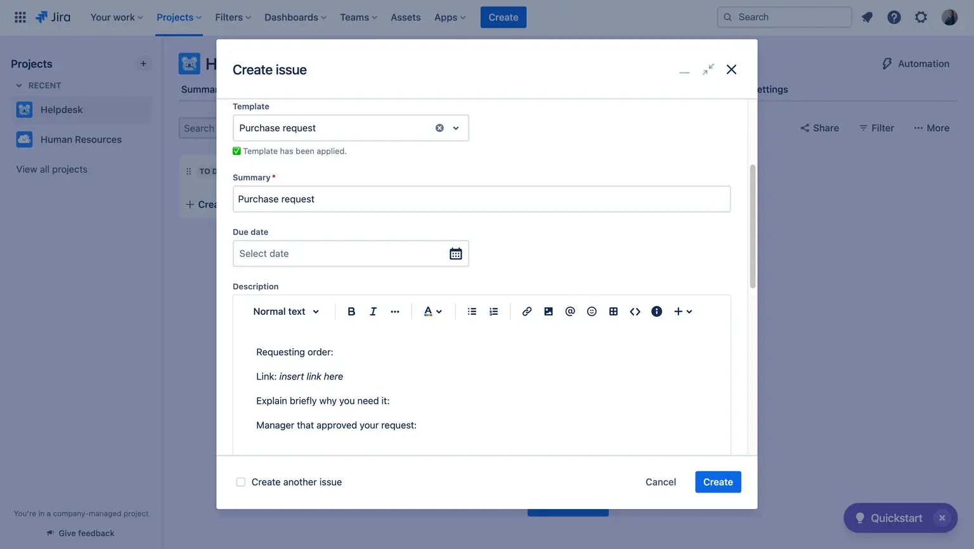Click into the Summary text field

(481, 199)
